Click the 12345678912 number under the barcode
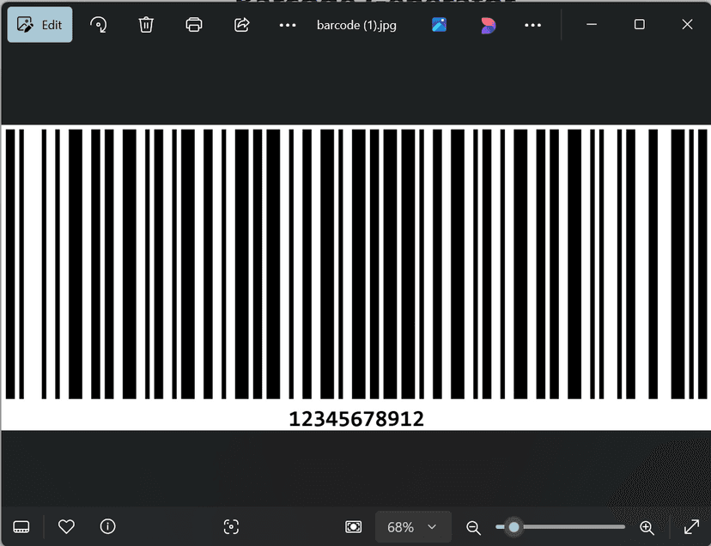Image resolution: width=711 pixels, height=546 pixels. click(x=356, y=419)
